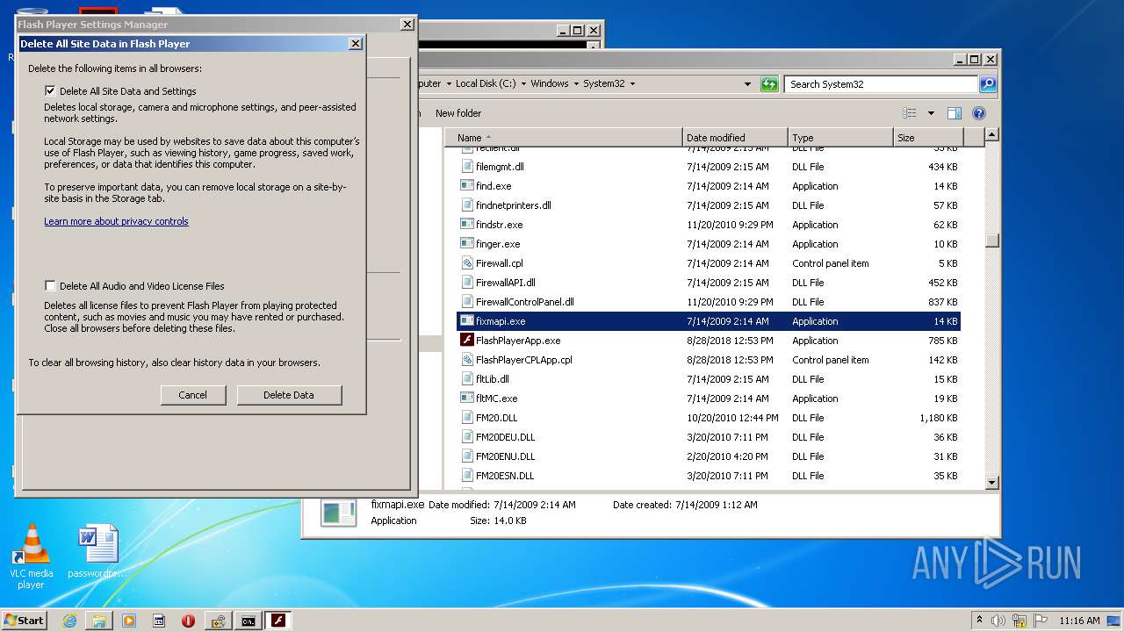Select the filemgmt.dll file icon
This screenshot has width=1124, height=632.
468,167
